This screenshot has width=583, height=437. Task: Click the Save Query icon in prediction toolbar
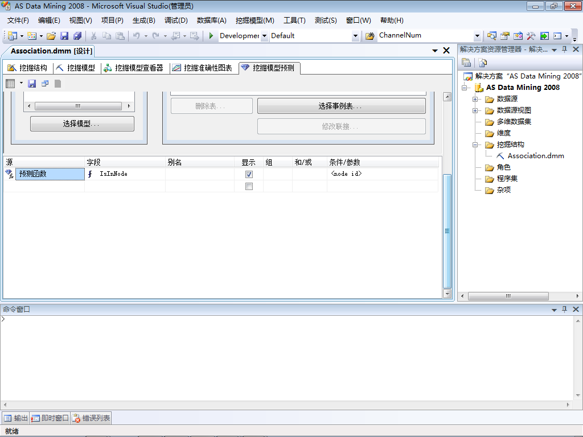(x=32, y=84)
